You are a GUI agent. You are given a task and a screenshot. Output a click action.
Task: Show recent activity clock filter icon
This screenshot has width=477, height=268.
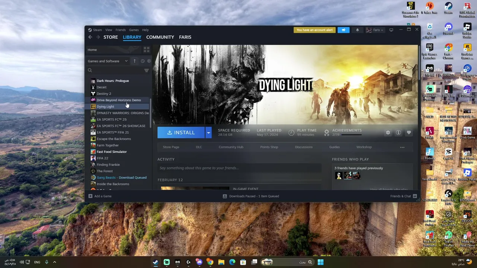[x=142, y=61]
